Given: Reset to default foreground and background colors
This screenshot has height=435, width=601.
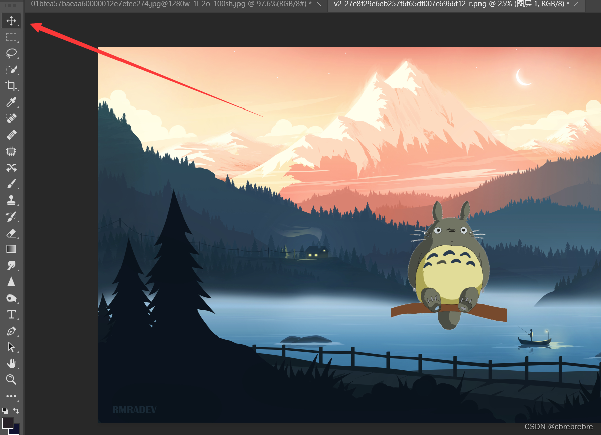Looking at the screenshot, I should coord(5,410).
